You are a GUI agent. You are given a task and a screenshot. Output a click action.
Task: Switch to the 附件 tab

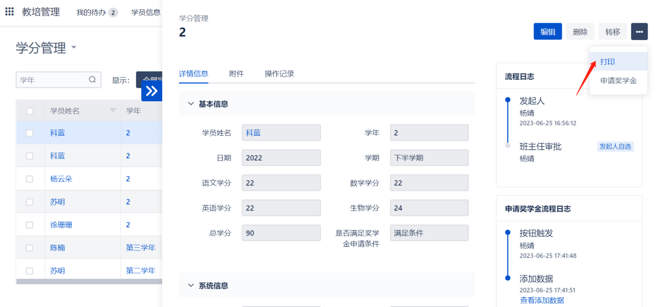(x=236, y=74)
